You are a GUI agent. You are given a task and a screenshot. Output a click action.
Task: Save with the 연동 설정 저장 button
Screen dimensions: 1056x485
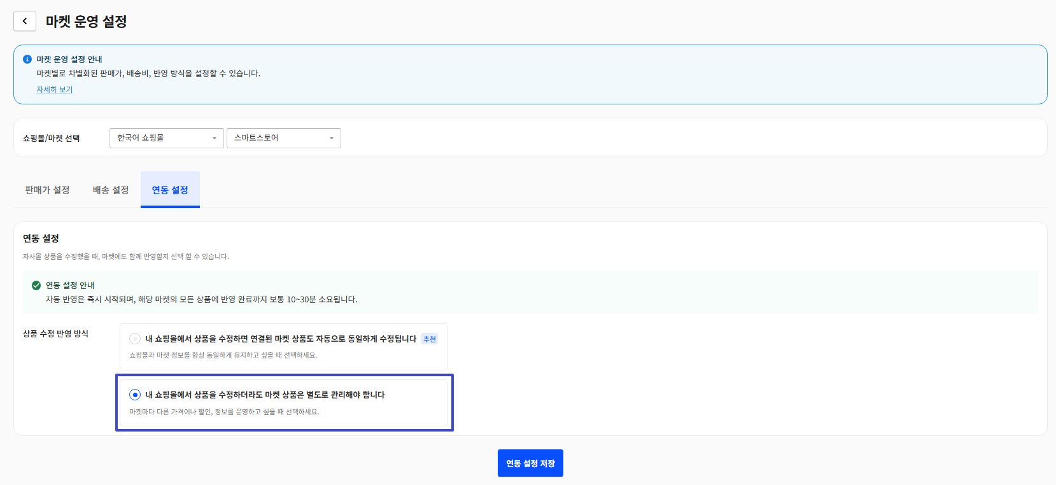pos(530,463)
